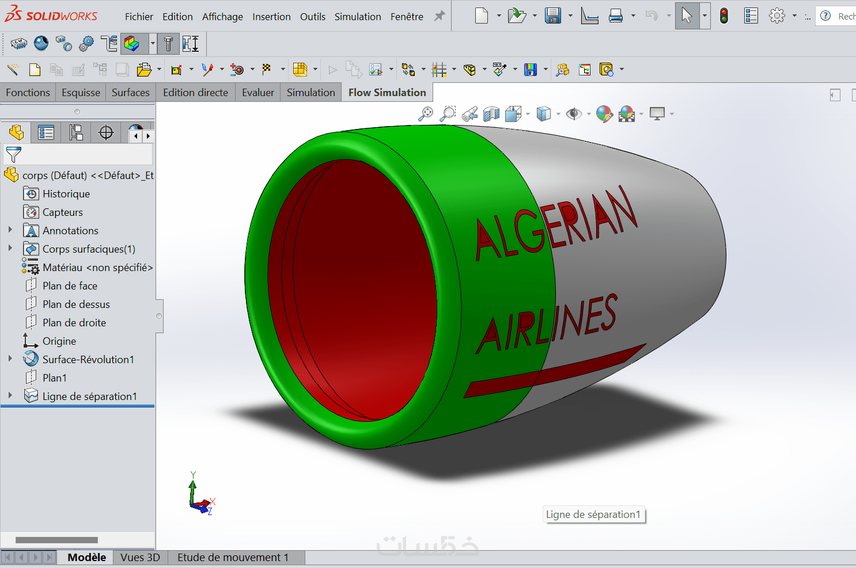Screen dimensions: 856x568
Task: Select Plan de face in the tree
Action: point(70,286)
